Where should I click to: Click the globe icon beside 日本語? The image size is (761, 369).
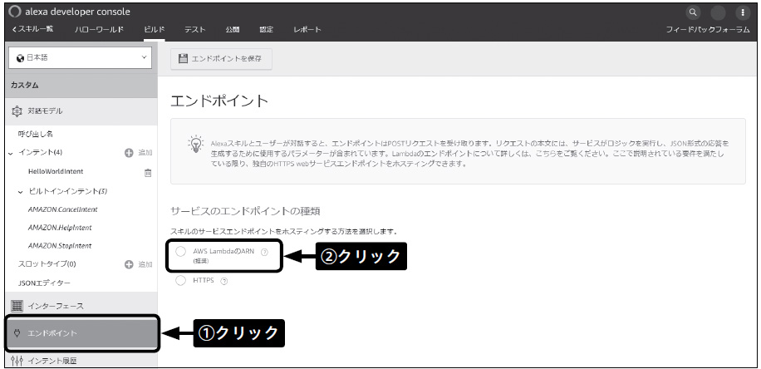pos(21,58)
